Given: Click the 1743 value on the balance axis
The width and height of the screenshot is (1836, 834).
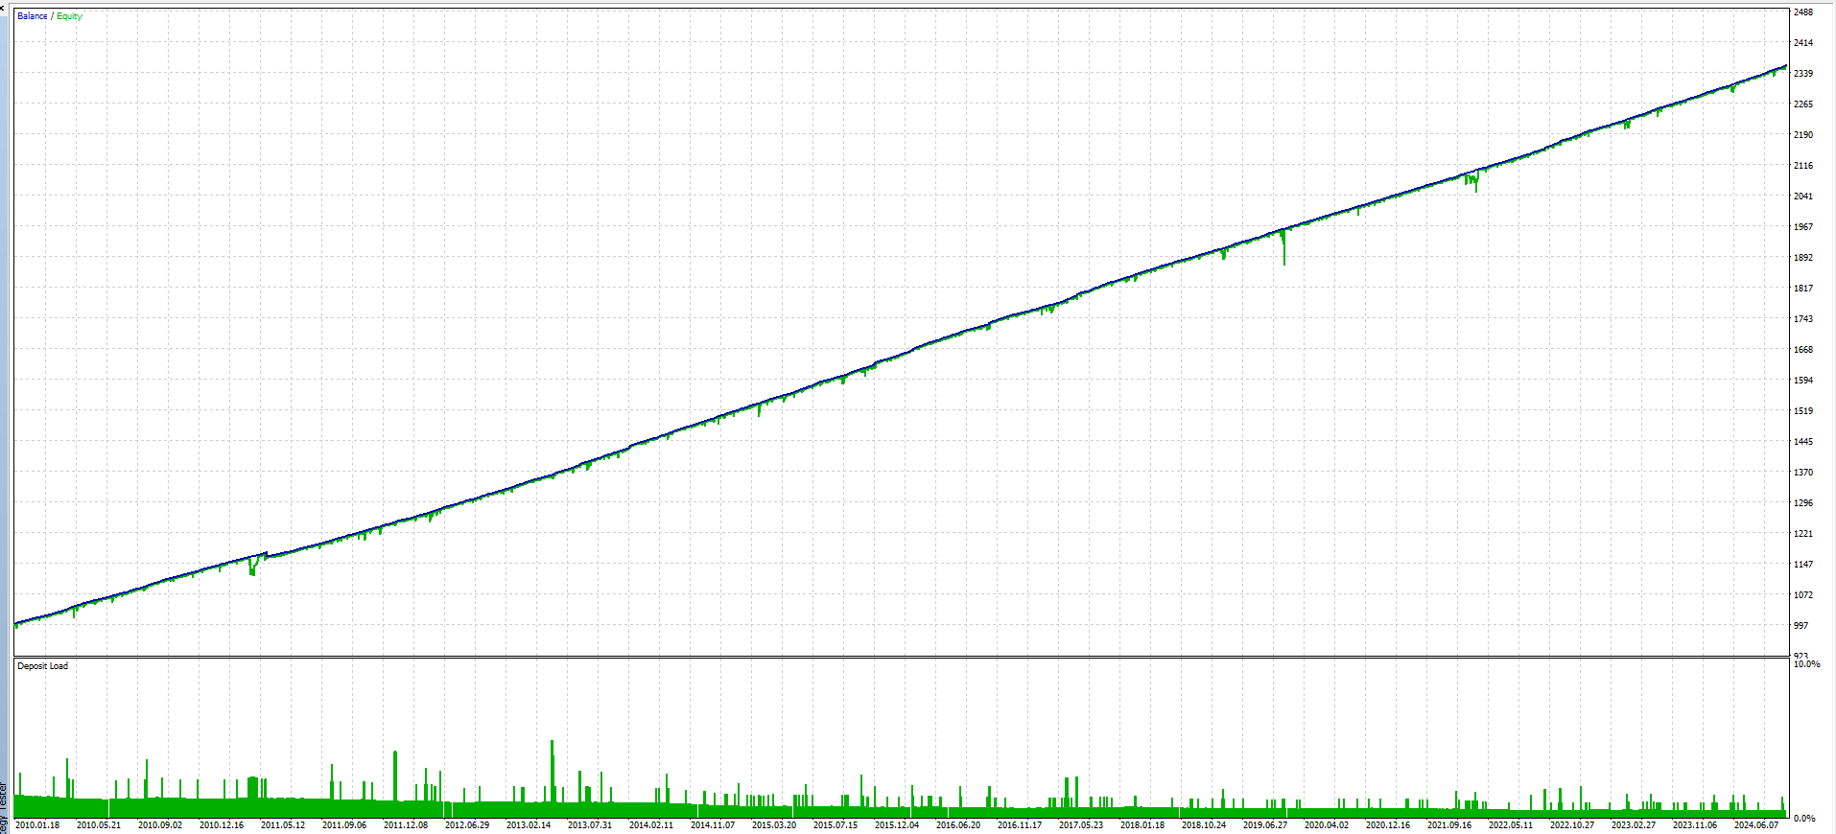Looking at the screenshot, I should [1803, 319].
